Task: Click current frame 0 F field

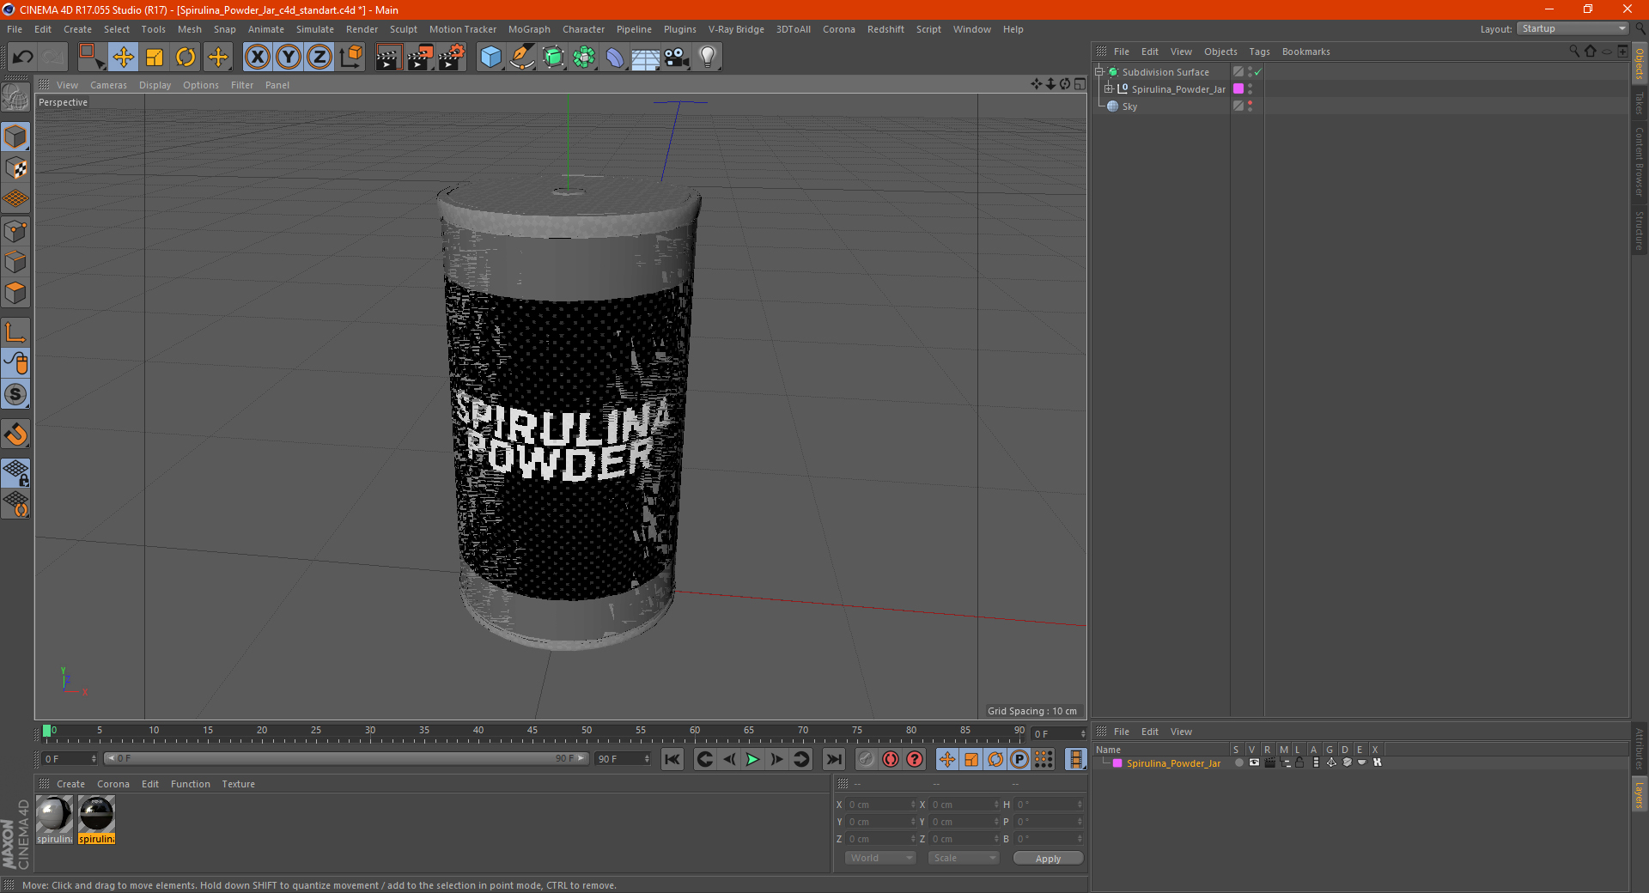Action: point(70,759)
